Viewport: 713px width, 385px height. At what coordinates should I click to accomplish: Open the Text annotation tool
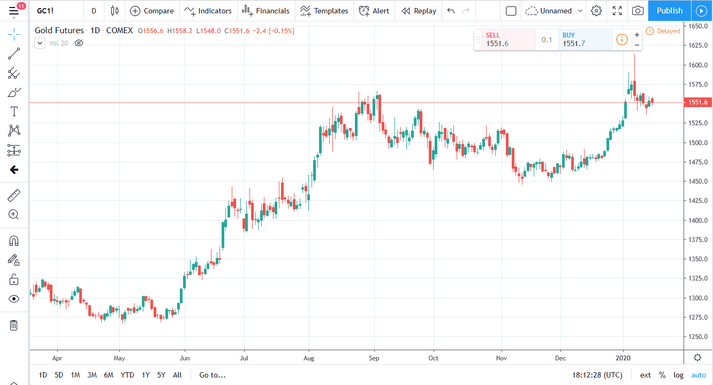point(13,111)
